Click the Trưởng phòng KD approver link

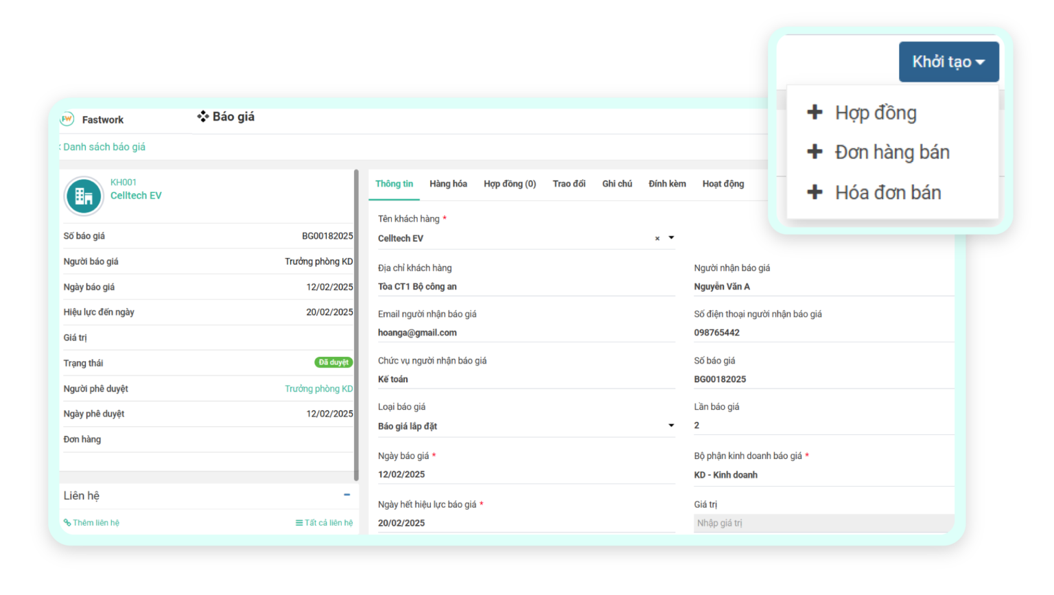click(x=318, y=389)
